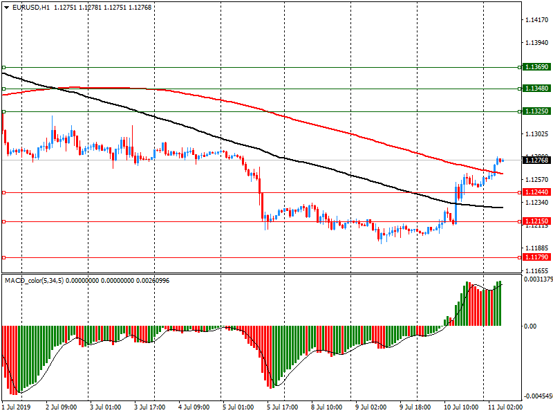
Task: Click the 1.12340 price scale value
Action: click(x=537, y=203)
